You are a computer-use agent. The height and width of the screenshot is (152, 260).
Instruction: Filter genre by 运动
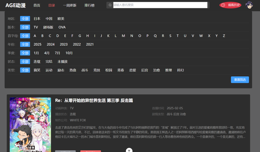(x=49, y=70)
